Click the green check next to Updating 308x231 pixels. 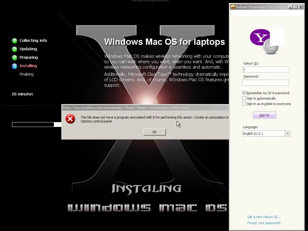(14, 49)
